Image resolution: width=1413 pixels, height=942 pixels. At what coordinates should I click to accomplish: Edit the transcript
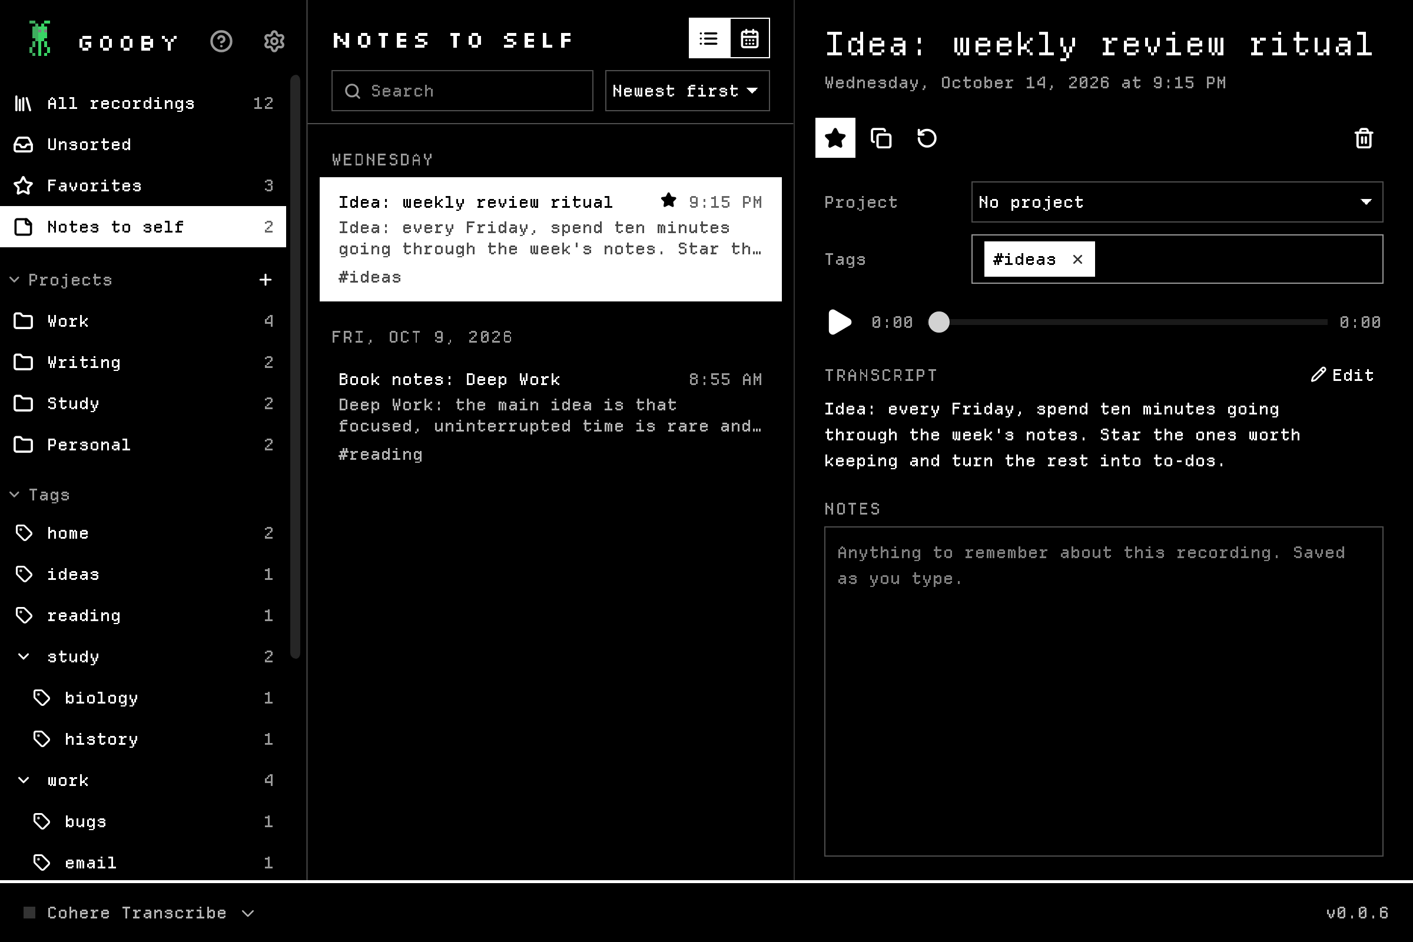point(1342,376)
